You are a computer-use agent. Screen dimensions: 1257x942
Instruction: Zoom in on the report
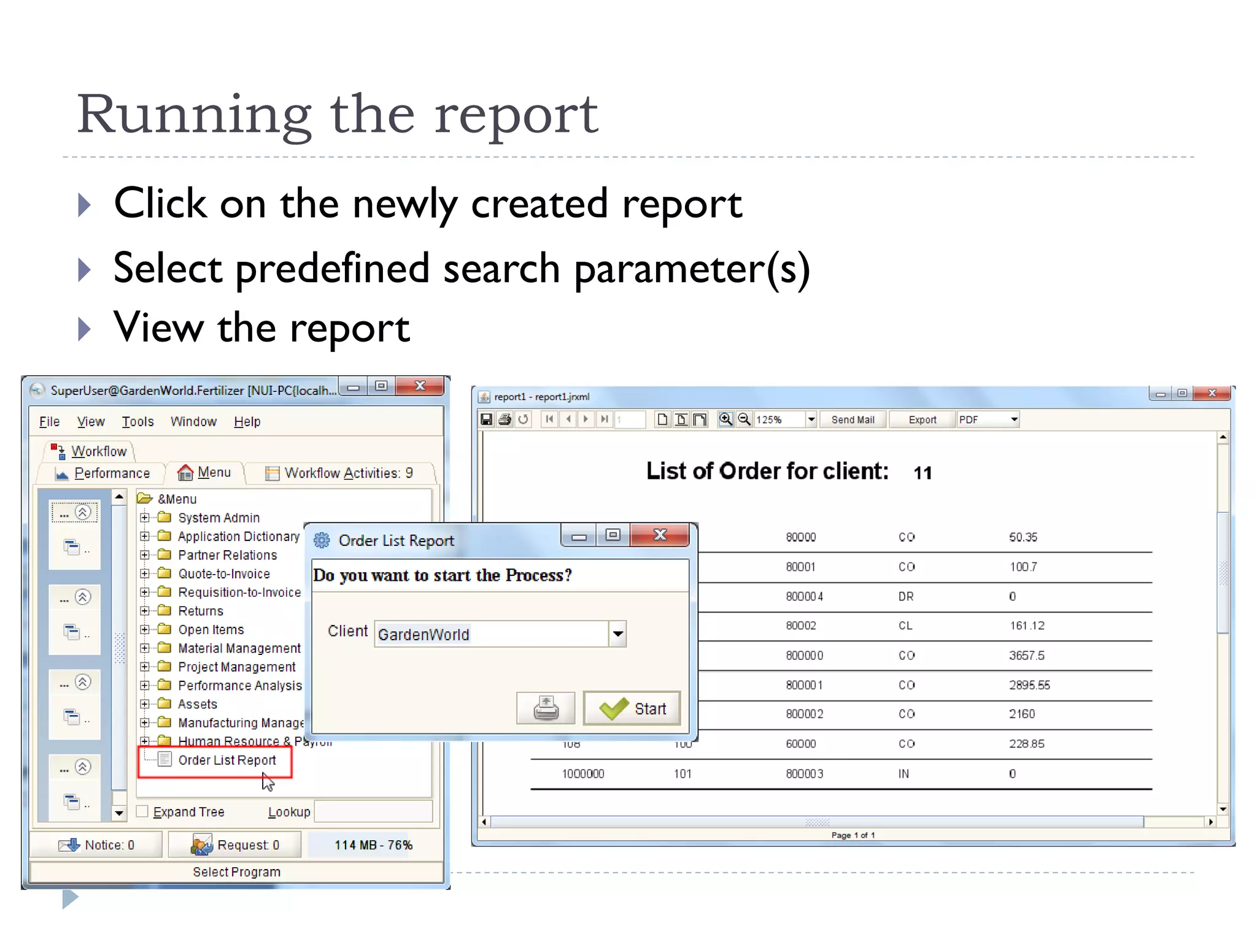[725, 419]
